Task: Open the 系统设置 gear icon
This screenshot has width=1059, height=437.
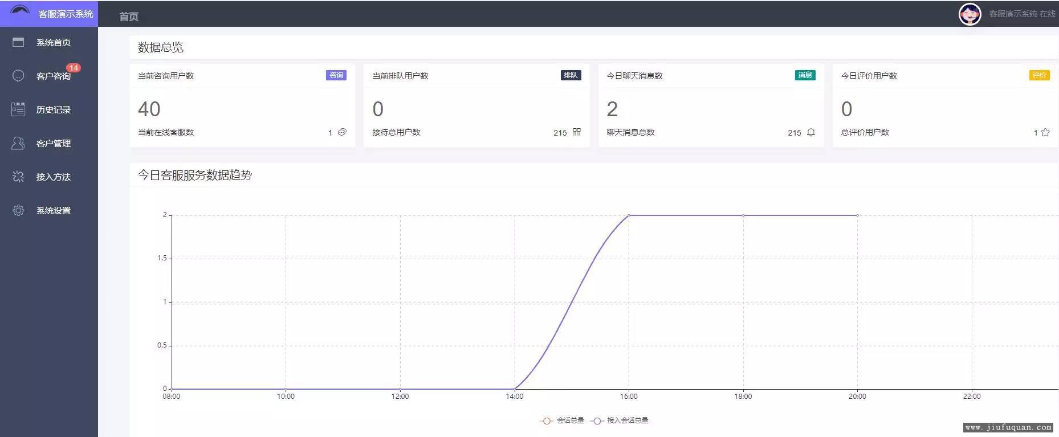Action: [x=18, y=210]
